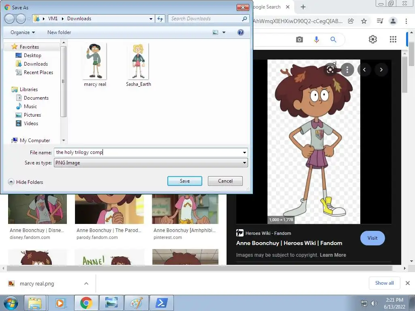The width and height of the screenshot is (415, 311).
Task: Open a new Chrome tab
Action: click(x=303, y=7)
